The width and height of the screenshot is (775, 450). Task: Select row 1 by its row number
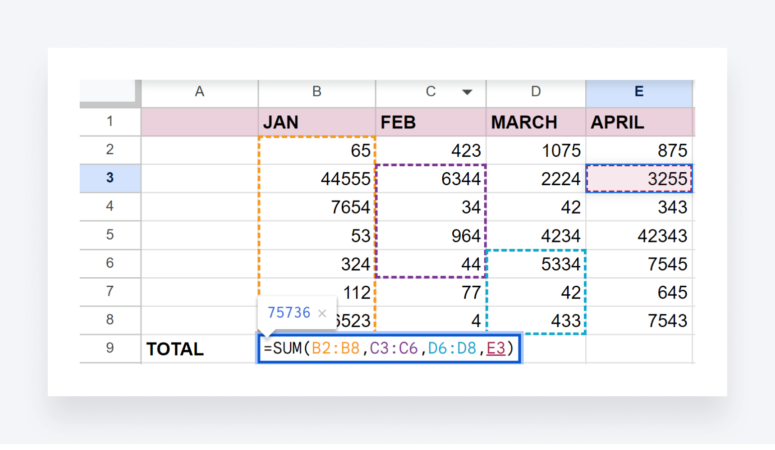[110, 122]
